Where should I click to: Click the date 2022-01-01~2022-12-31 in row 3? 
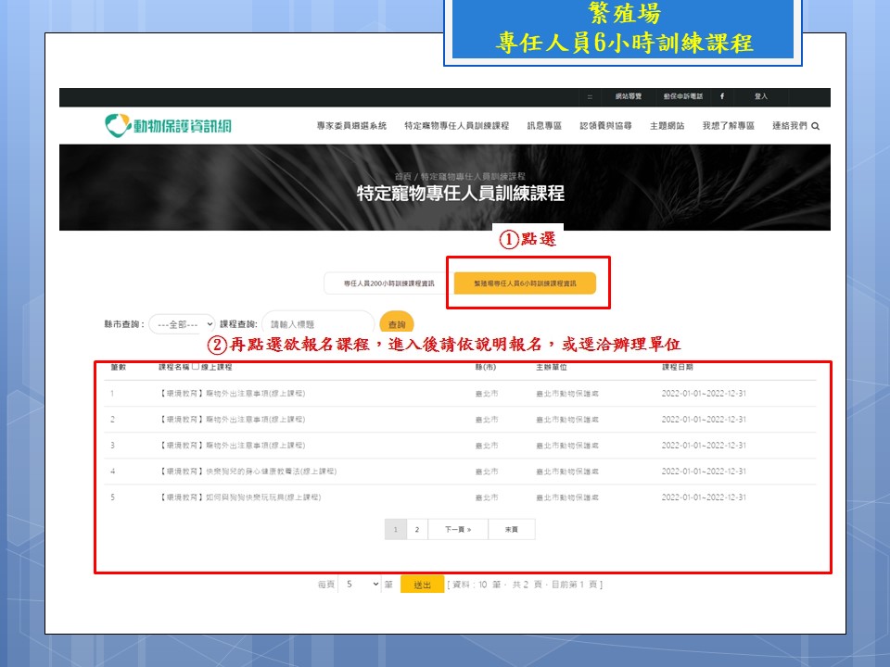tap(704, 446)
